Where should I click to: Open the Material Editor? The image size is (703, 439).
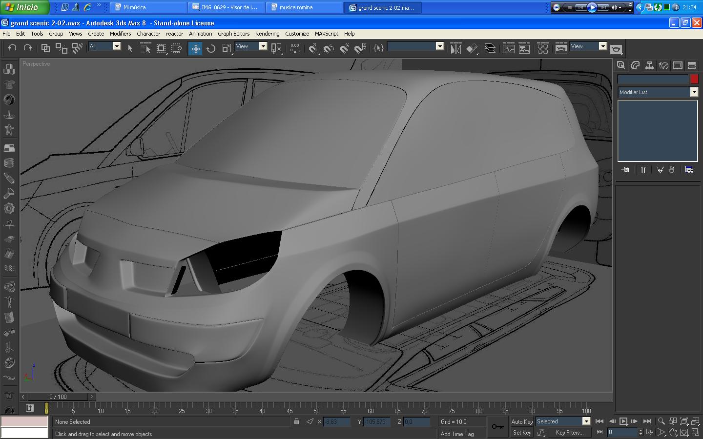click(x=542, y=48)
